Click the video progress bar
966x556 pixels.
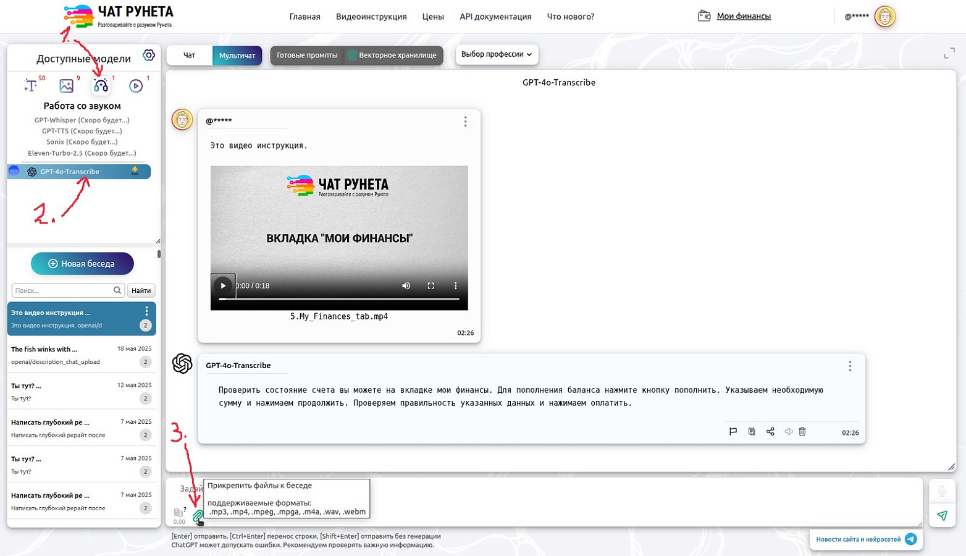pyautogui.click(x=339, y=299)
